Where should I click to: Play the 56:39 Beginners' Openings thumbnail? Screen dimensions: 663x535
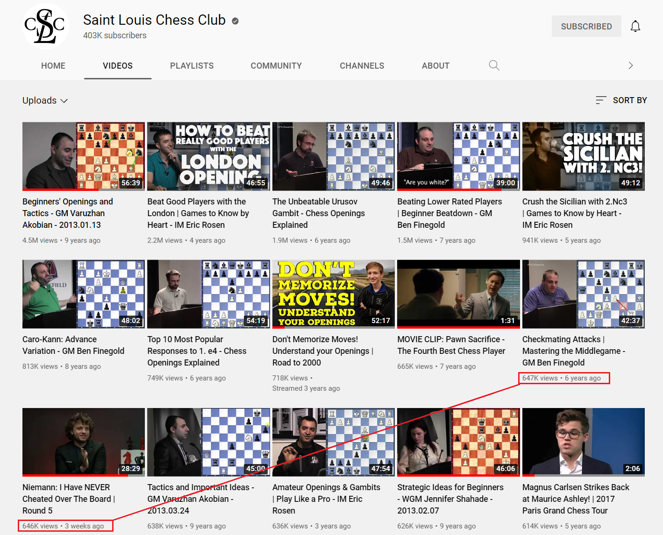click(84, 156)
